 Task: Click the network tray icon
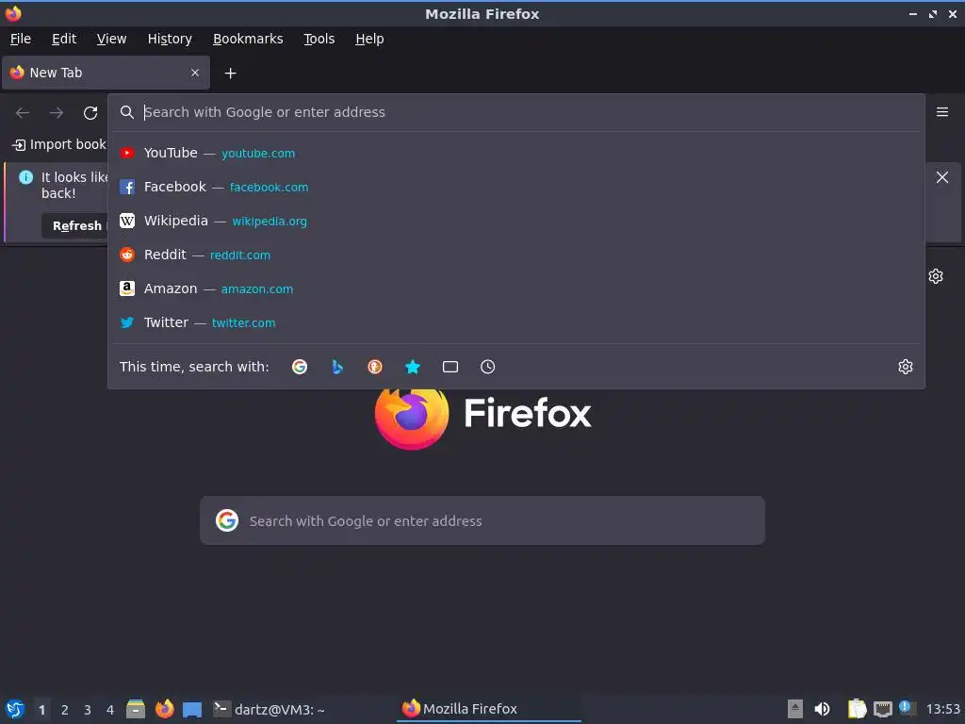[882, 709]
